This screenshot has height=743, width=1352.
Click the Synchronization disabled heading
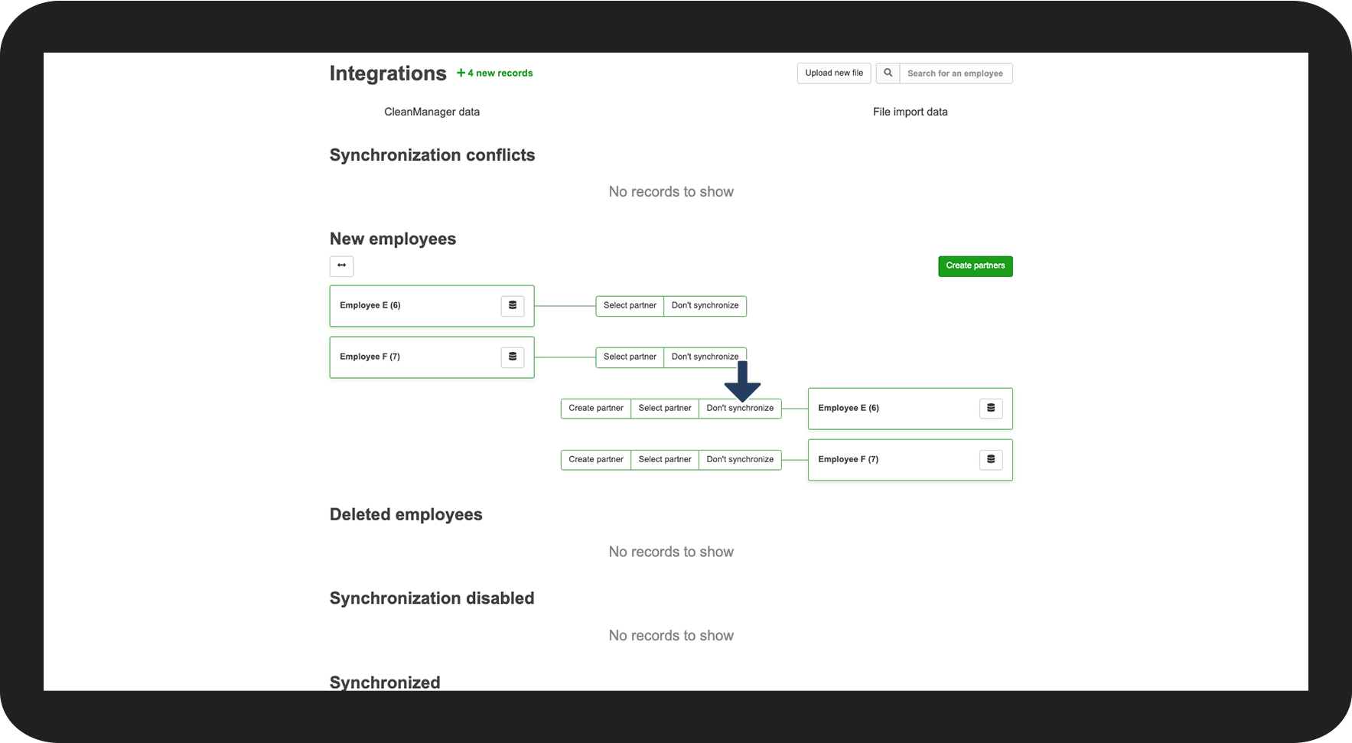432,598
